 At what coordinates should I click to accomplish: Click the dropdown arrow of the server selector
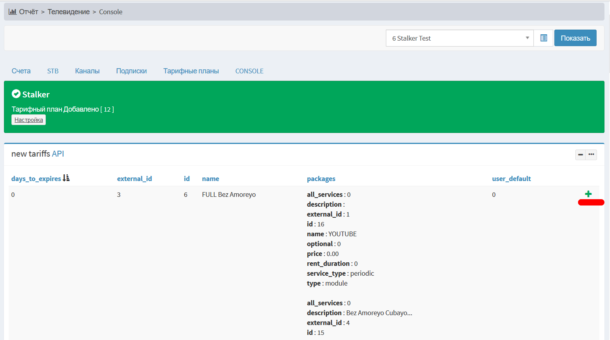click(527, 38)
